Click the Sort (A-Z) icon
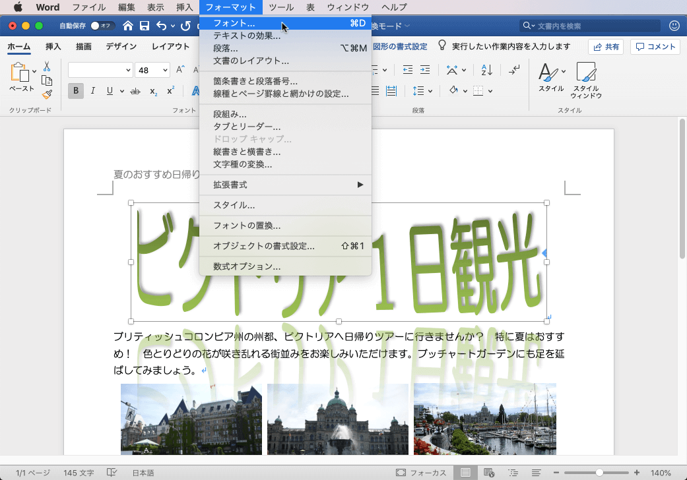Screen dimensions: 687x480 (x=486, y=69)
